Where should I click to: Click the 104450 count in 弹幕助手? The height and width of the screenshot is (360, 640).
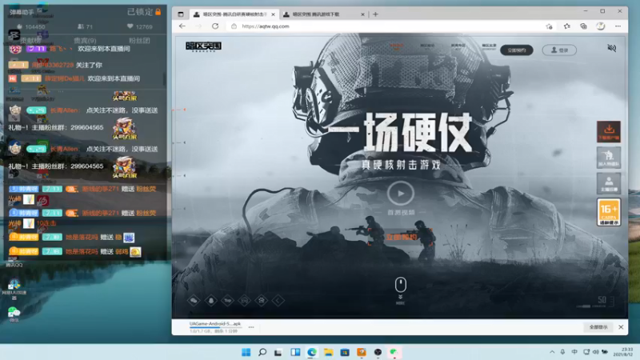(31, 27)
